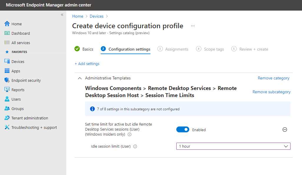302x175 pixels.
Task: Collapse the Administrative Templates category
Action: [x=79, y=78]
